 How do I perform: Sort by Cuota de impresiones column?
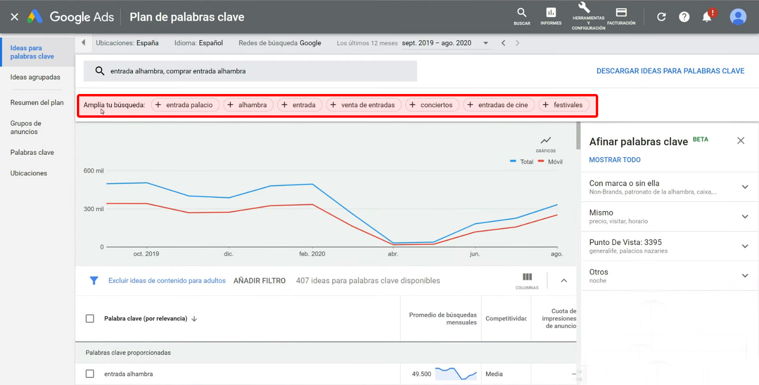559,319
